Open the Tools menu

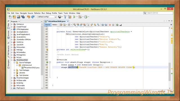click(66, 13)
